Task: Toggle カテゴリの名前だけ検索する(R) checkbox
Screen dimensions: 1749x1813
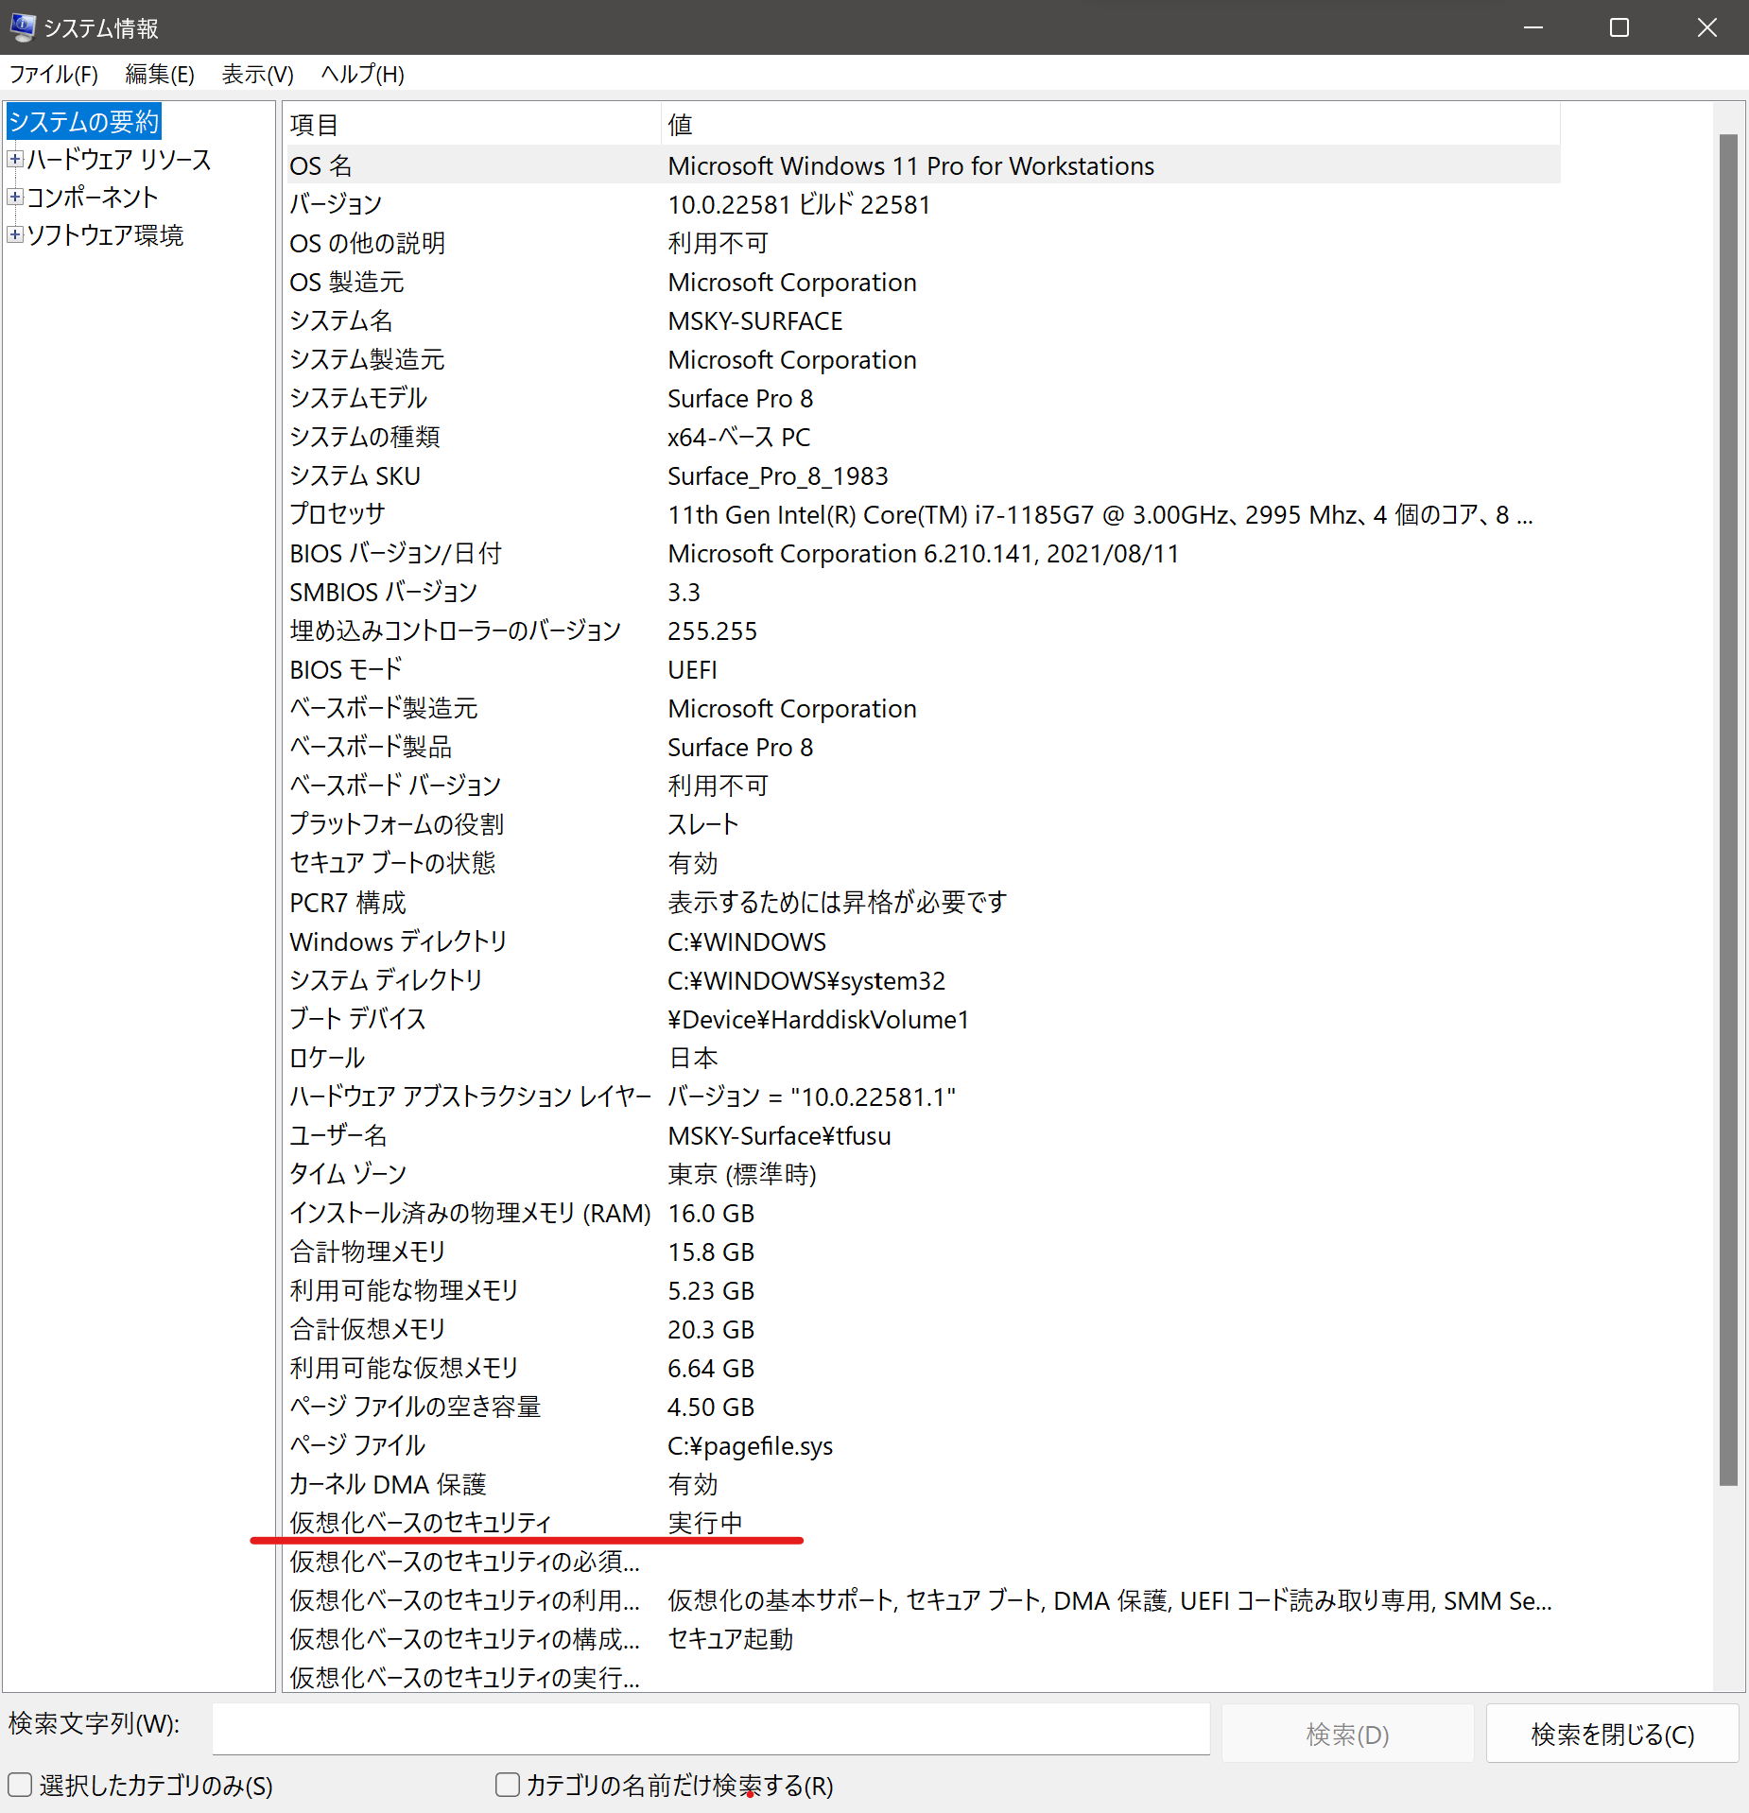Action: coord(508,1785)
